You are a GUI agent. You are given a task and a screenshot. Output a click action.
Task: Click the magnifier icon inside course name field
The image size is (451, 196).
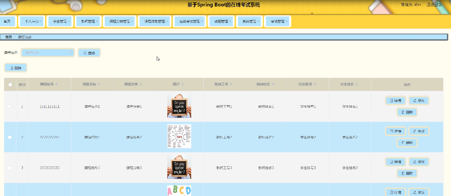[x=71, y=53]
